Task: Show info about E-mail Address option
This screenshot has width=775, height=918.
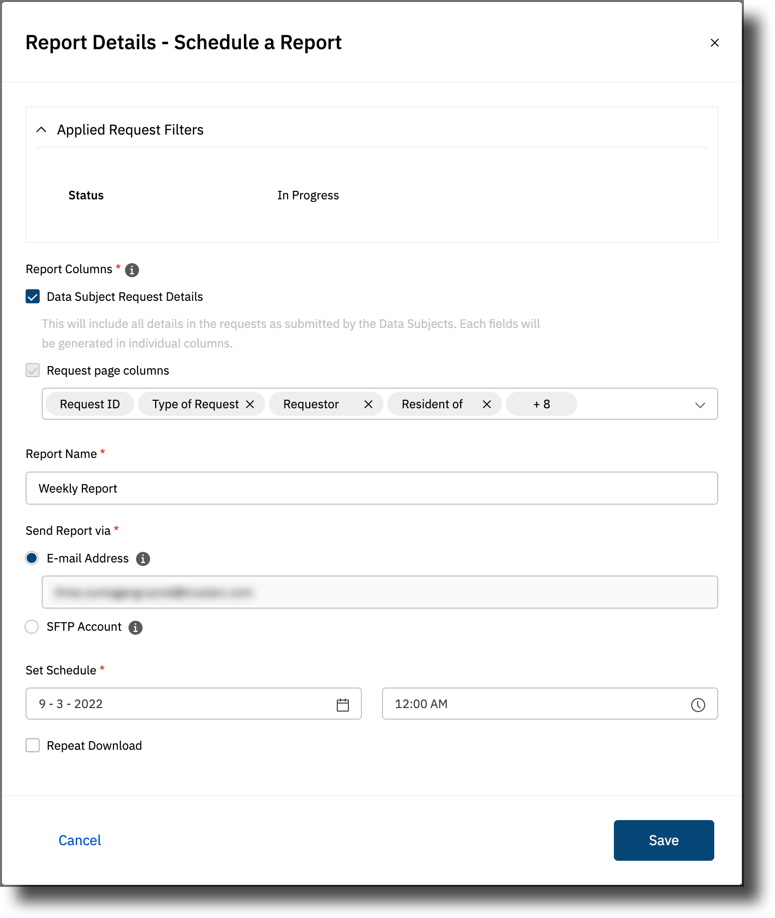Action: click(143, 558)
